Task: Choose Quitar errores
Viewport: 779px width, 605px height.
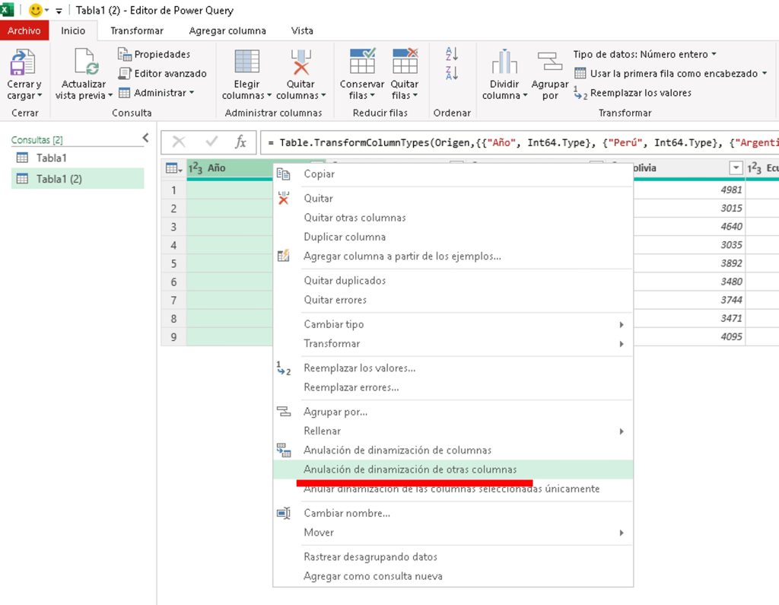Action: coord(453,300)
